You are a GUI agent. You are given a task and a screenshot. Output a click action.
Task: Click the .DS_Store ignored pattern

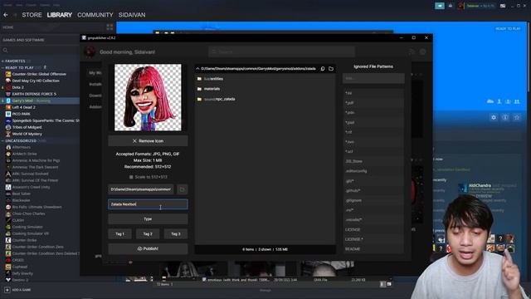pyautogui.click(x=373, y=161)
